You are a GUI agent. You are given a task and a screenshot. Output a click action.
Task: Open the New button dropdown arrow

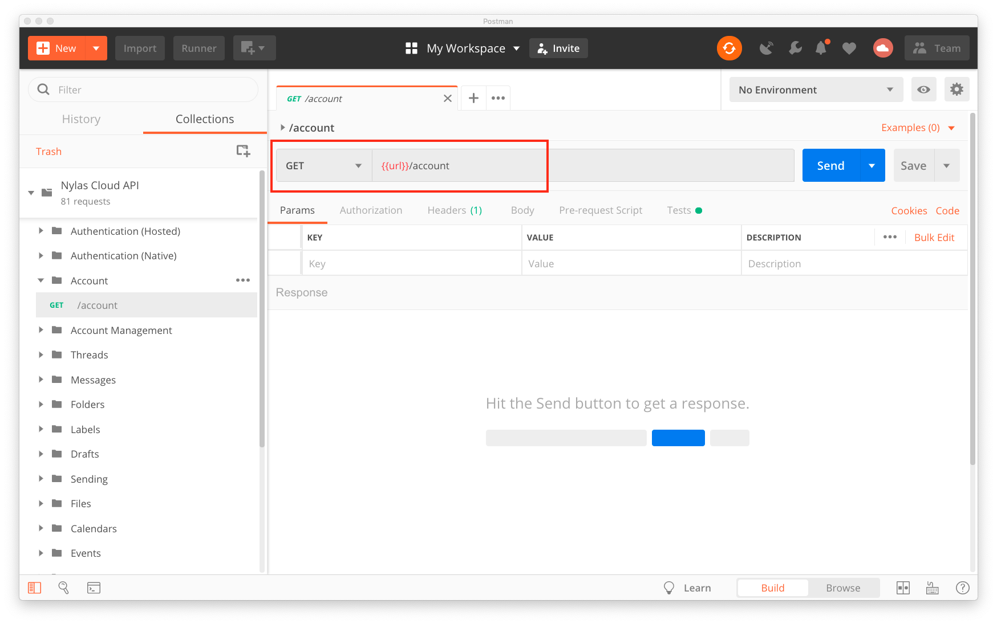[96, 48]
